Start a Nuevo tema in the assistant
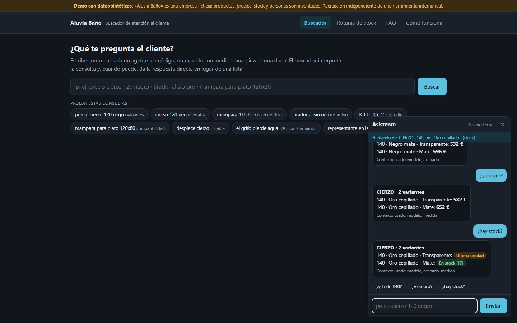The image size is (517, 323). point(481,125)
